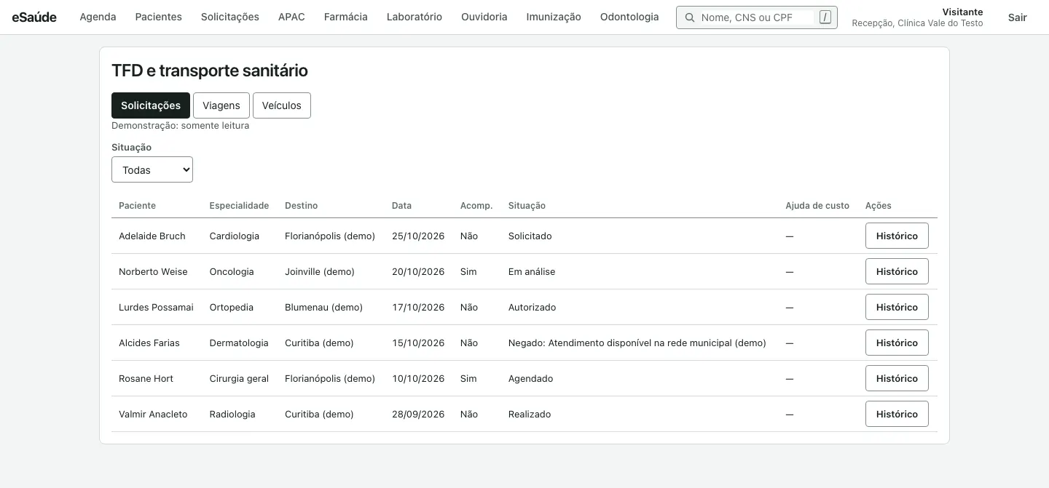Click the Solicitado status

530,236
